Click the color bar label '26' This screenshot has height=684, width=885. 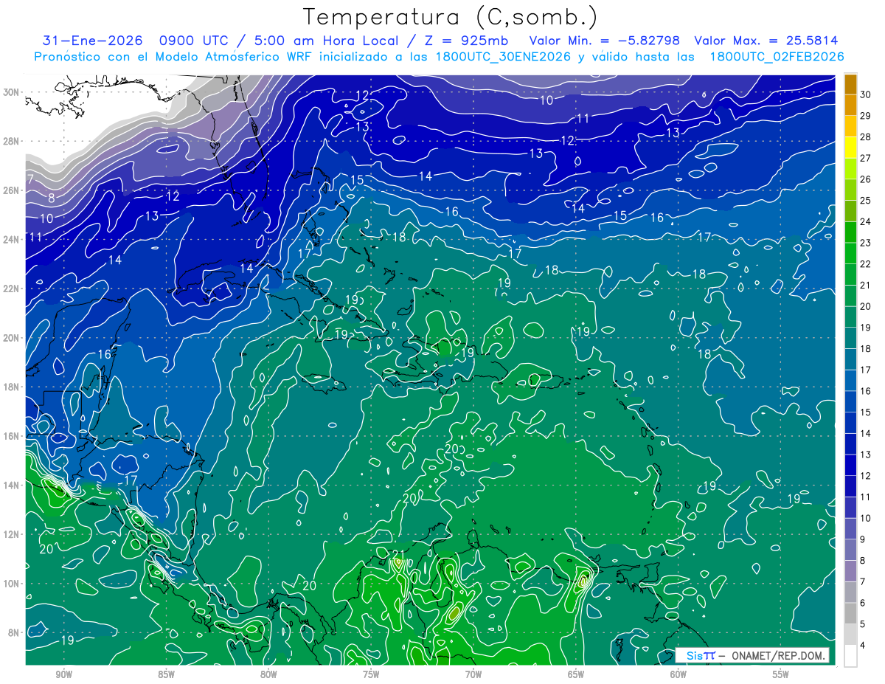(x=865, y=179)
